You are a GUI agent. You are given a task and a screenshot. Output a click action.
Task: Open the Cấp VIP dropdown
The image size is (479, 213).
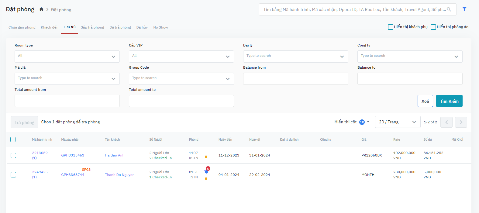pyautogui.click(x=181, y=57)
